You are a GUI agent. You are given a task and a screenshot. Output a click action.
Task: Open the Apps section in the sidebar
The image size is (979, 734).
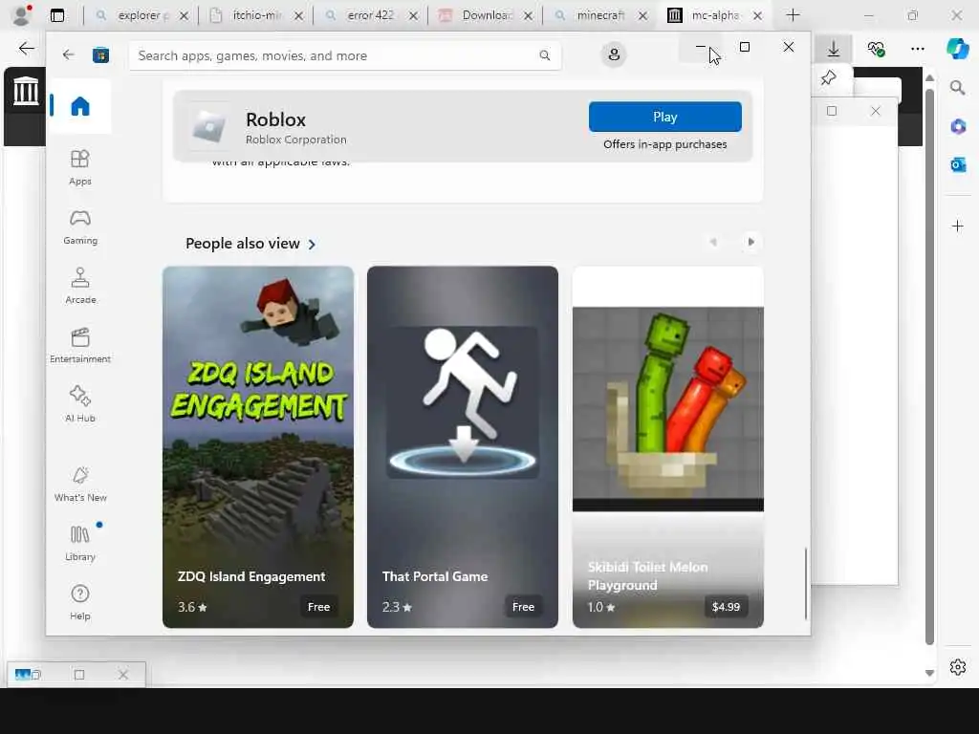[80, 168]
